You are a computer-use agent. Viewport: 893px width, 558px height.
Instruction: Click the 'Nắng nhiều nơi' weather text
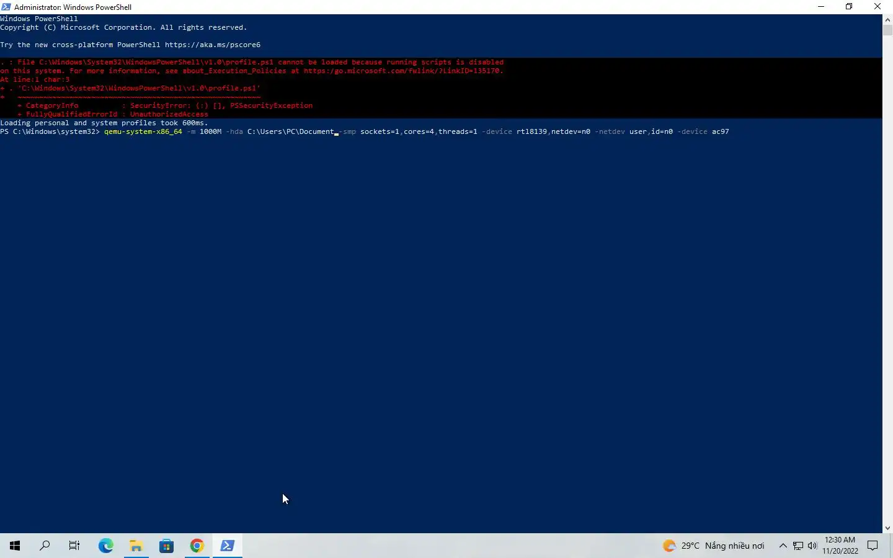(734, 546)
